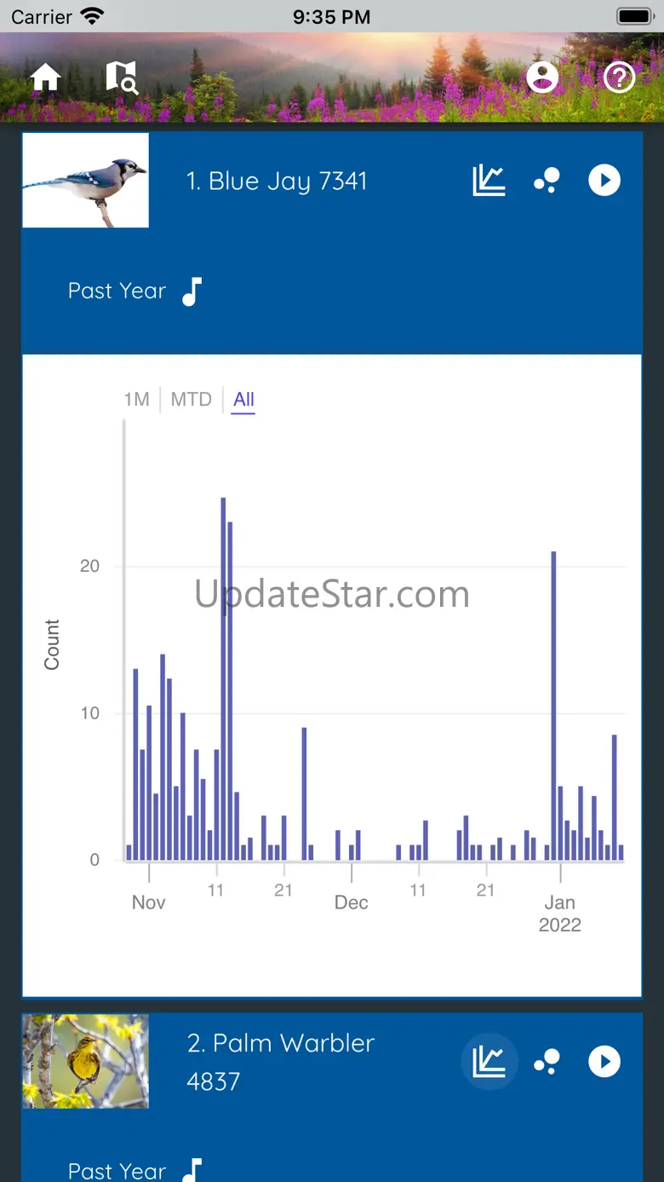Toggle the Palm Warbler chart icon
The width and height of the screenshot is (664, 1182).
point(489,1062)
